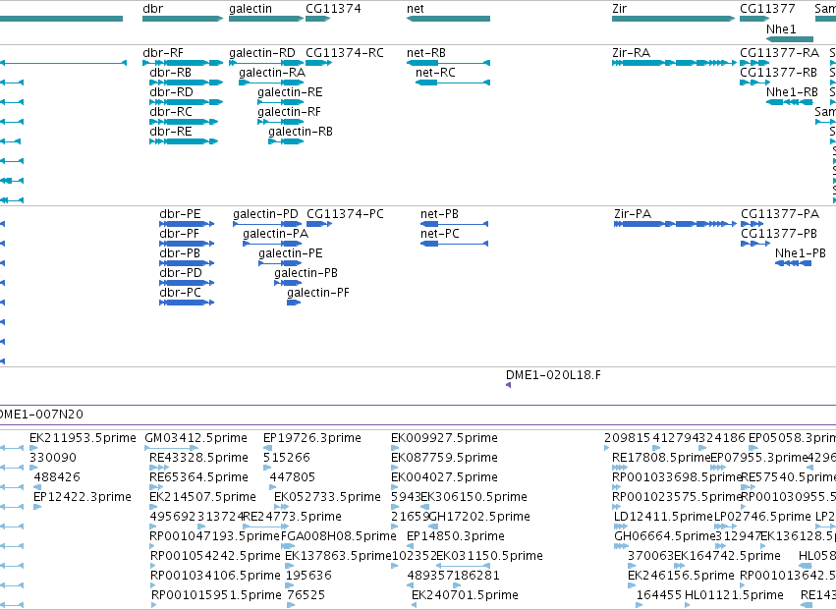836x610 pixels.
Task: Select EST EK246156.5prime
Action: (632, 585)
